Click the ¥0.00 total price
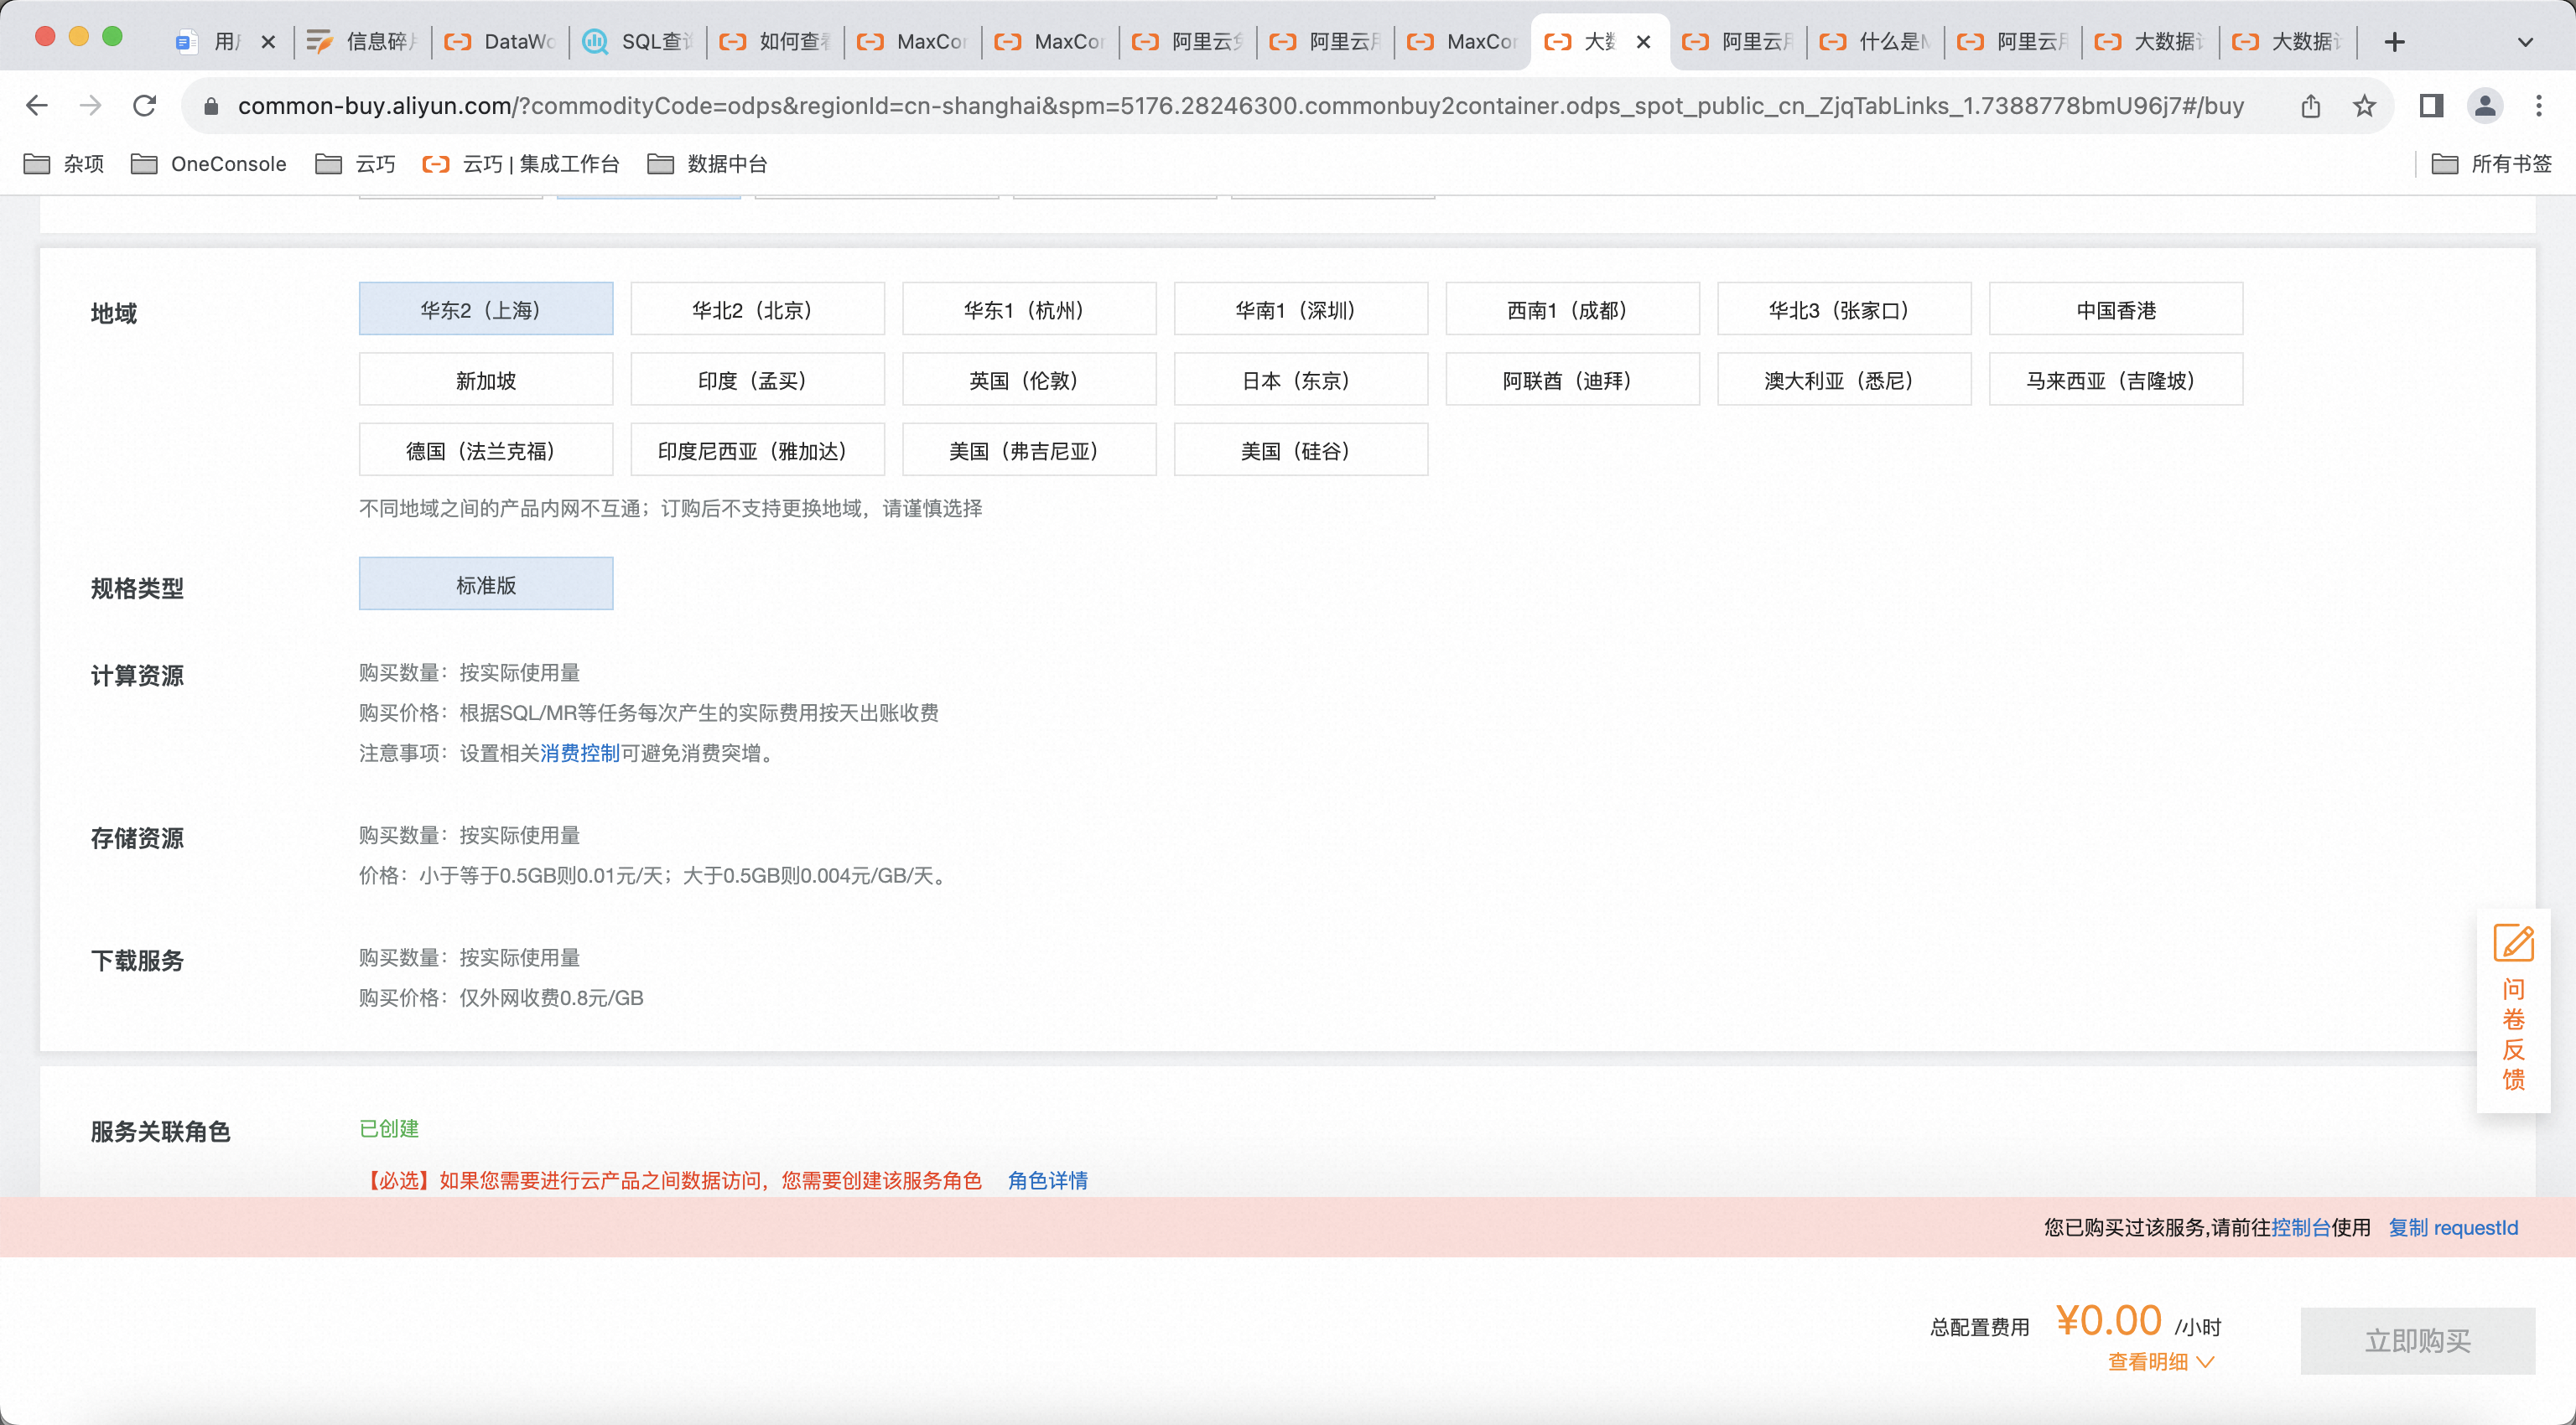Screen dimensions: 2576x1425 coord(2108,1320)
